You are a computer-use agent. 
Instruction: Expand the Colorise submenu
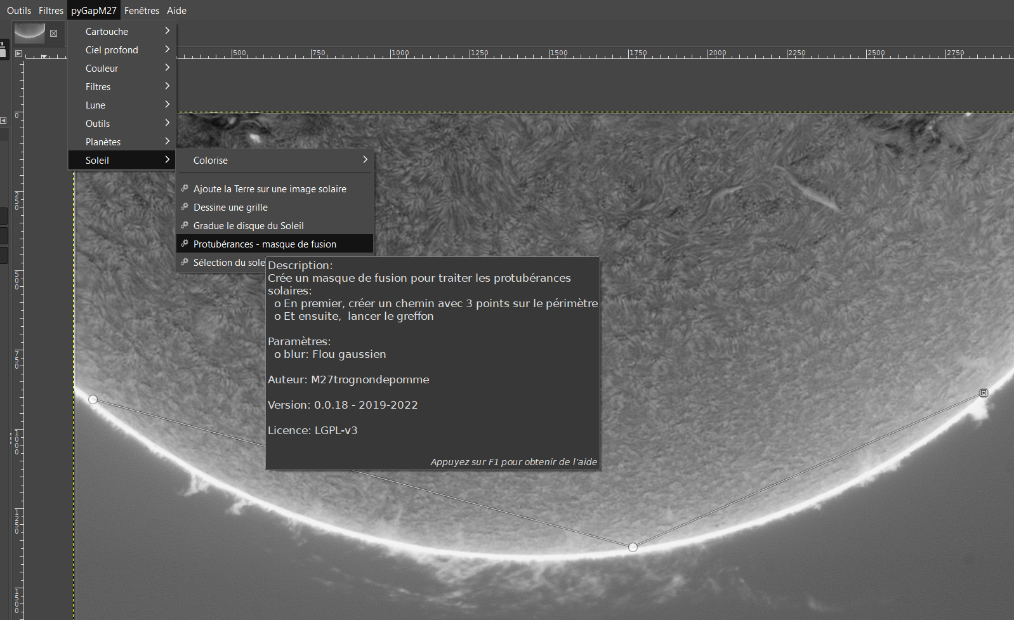coord(275,160)
